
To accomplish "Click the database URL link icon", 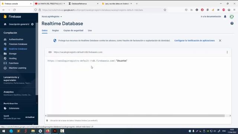I will pyautogui.click(x=50, y=52).
